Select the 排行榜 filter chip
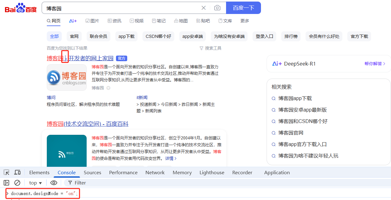 coord(291,36)
